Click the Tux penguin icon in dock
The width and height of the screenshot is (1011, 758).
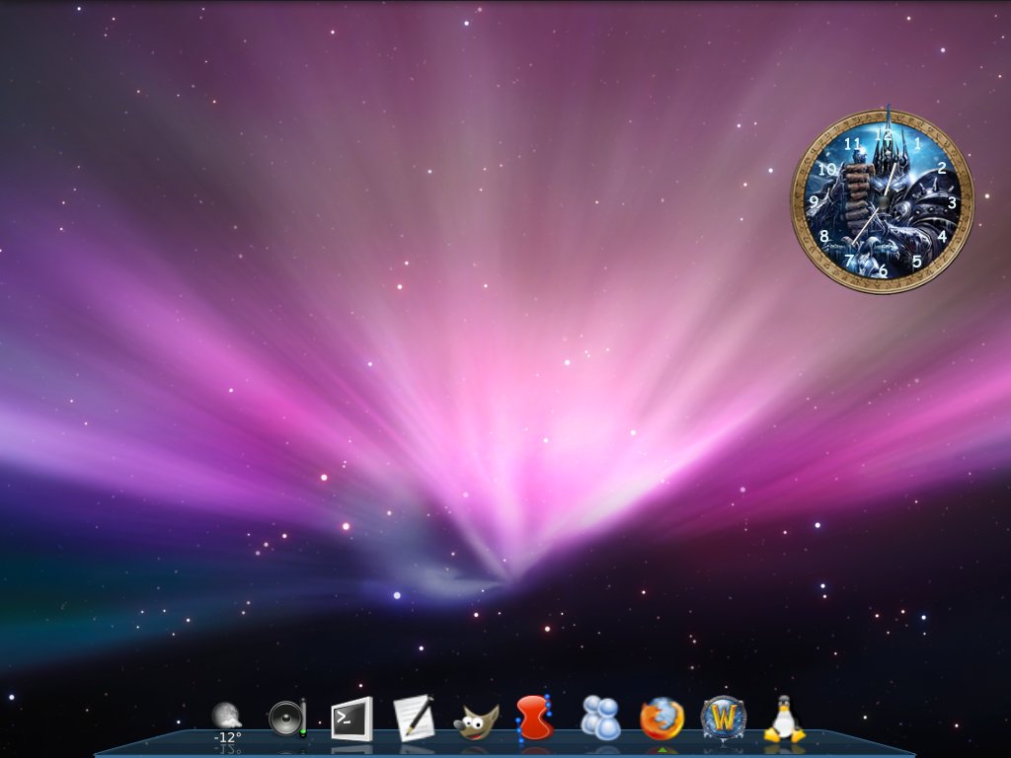point(784,719)
